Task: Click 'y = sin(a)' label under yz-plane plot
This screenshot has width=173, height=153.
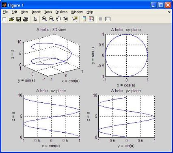Action: click(x=126, y=146)
